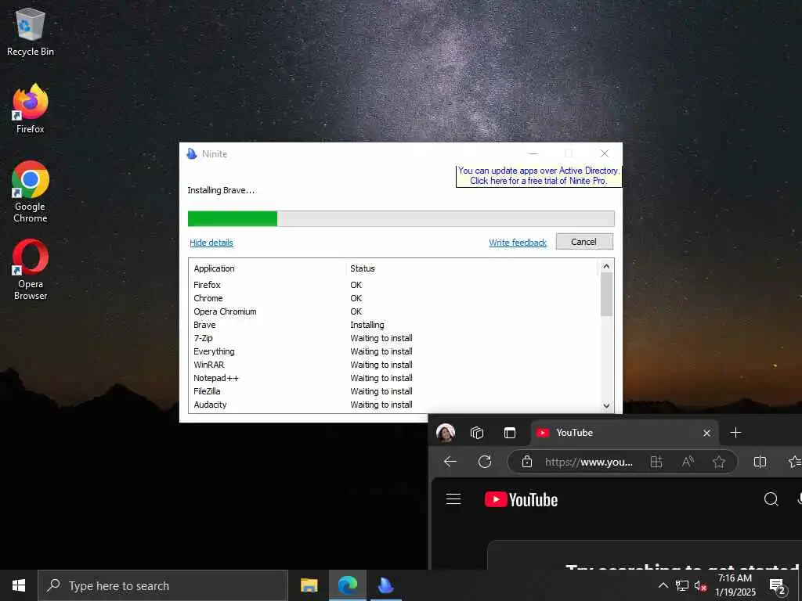Open Edge split screen icon
Screen dimensions: 802x601
760,462
